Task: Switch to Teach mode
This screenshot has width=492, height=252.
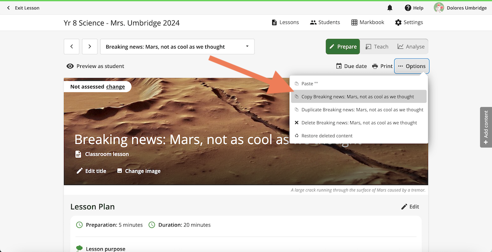Action: [377, 47]
